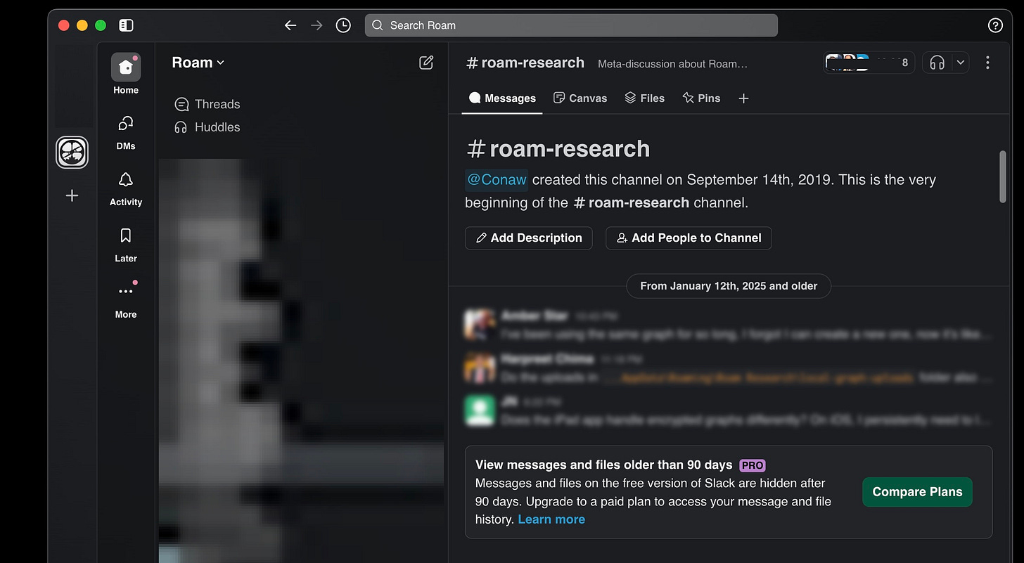Open history via the clock icon
The image size is (1024, 563).
point(343,25)
